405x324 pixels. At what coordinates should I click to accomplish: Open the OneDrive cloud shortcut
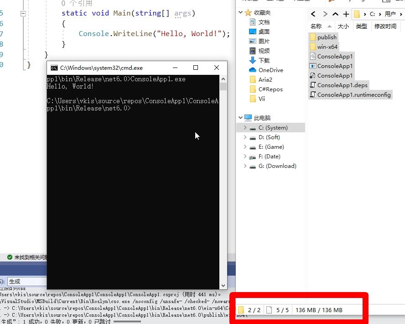coord(270,70)
